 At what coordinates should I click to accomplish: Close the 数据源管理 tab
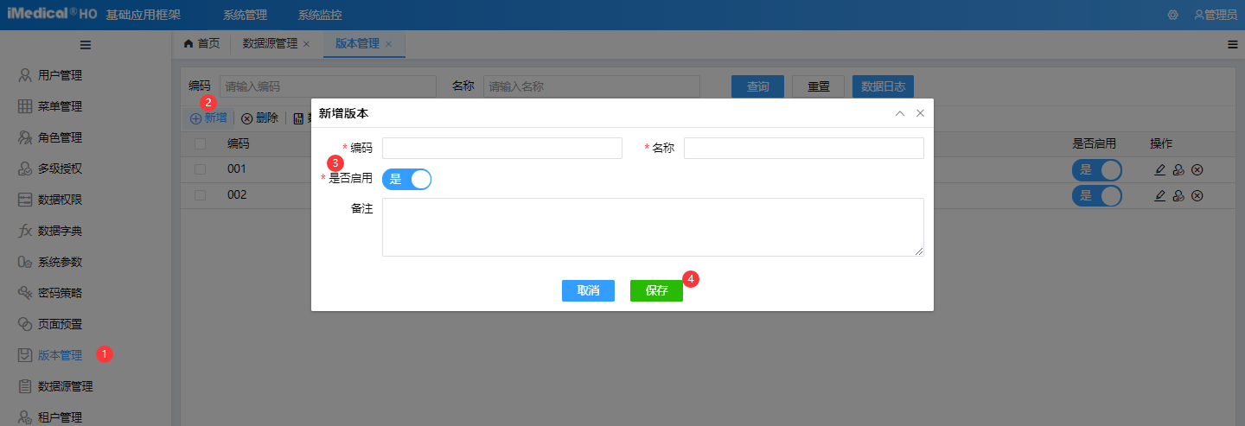point(306,44)
